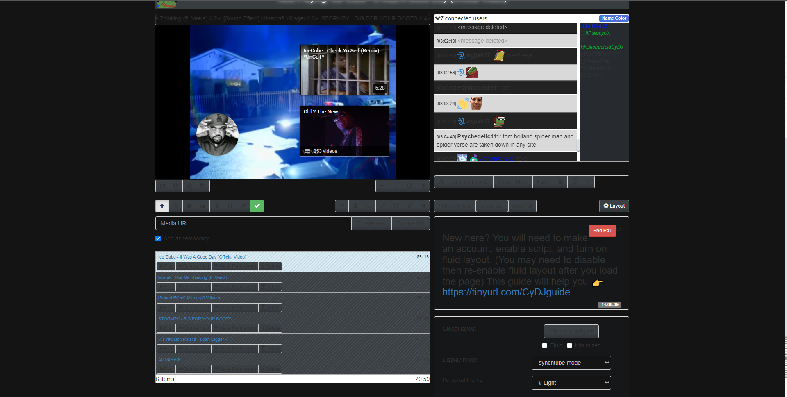This screenshot has width=787, height=397.
Task: Click the plus add-media button
Action: 162,206
